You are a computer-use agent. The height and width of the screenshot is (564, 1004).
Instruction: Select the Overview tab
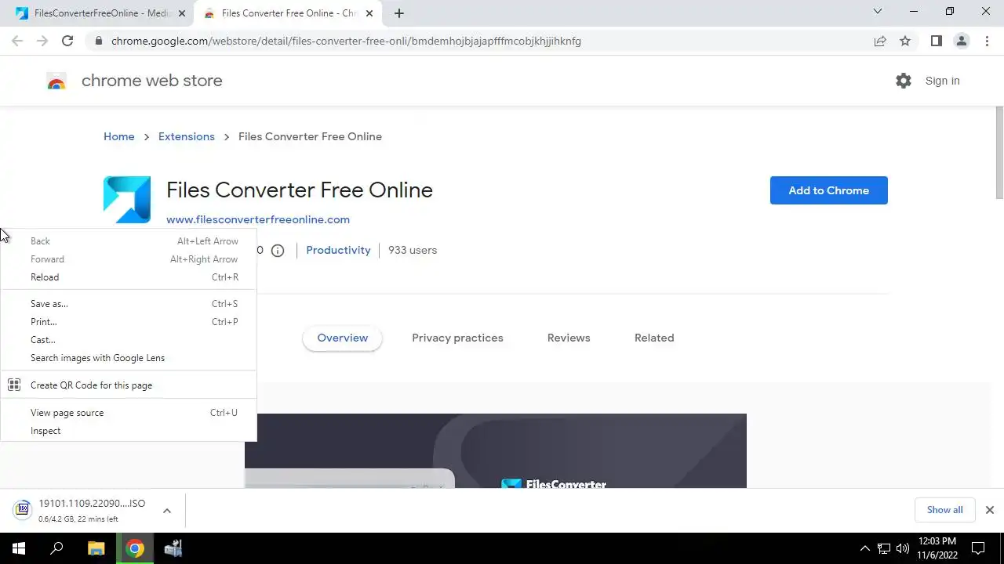point(342,338)
